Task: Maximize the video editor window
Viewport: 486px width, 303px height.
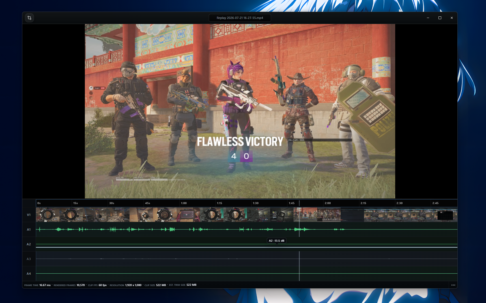Action: pyautogui.click(x=440, y=18)
